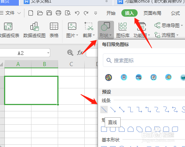
Task: Click the Print icon
Action: 58,13
